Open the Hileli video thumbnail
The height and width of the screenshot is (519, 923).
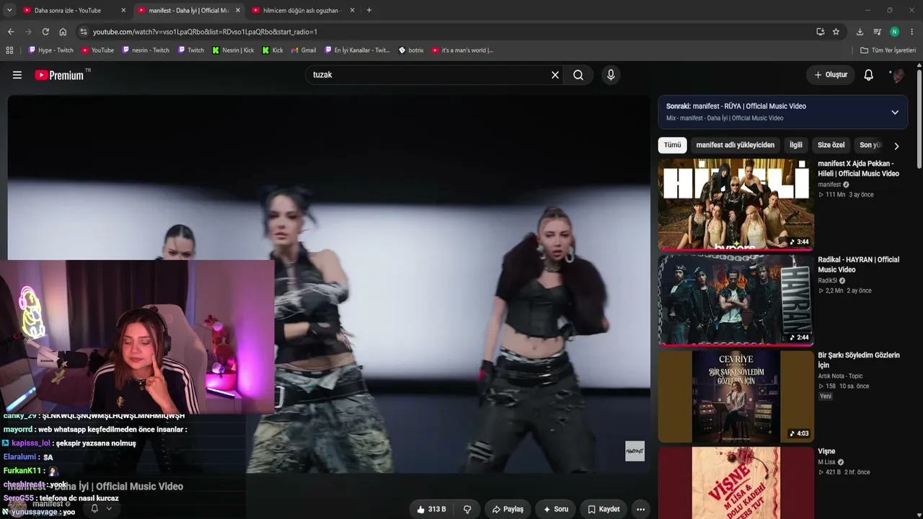(x=736, y=204)
